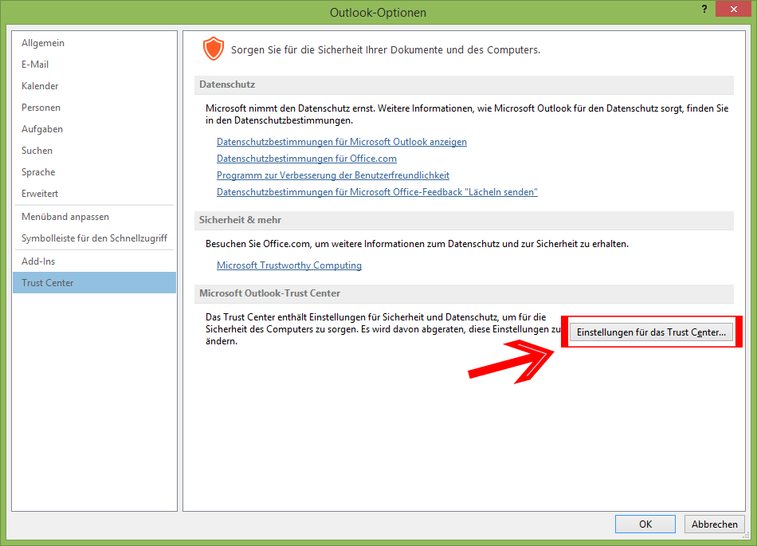Viewport: 757px width, 546px height.
Task: Click the Outlook-Optionen window title
Action: (x=378, y=13)
